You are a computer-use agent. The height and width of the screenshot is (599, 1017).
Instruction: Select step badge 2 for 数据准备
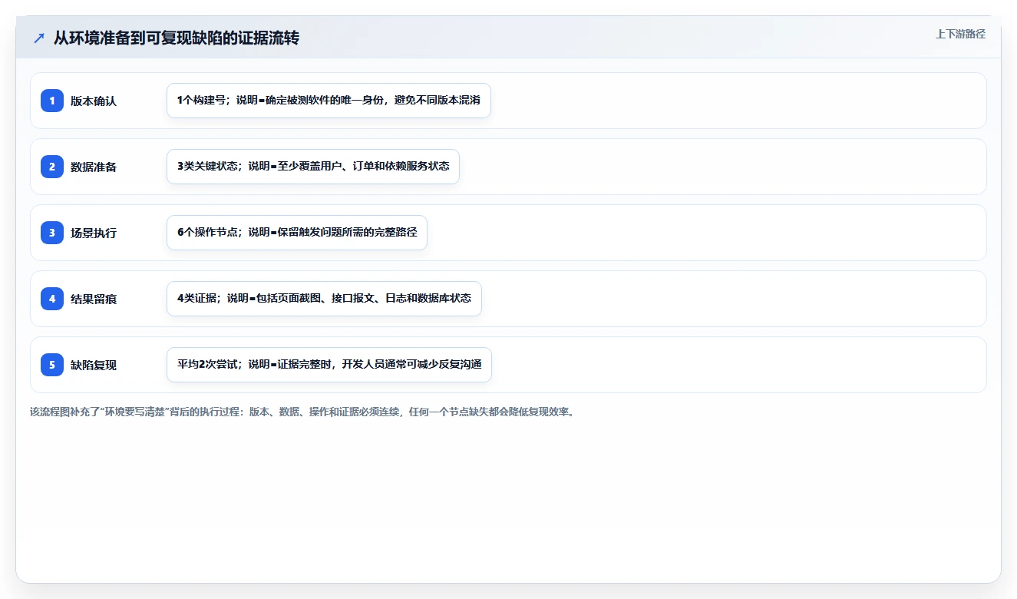52,167
